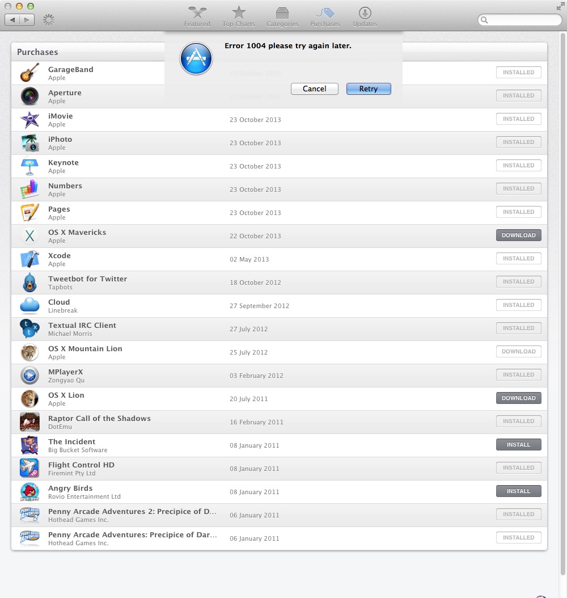
Task: Open the Textual IRC Client icon
Action: (29, 329)
